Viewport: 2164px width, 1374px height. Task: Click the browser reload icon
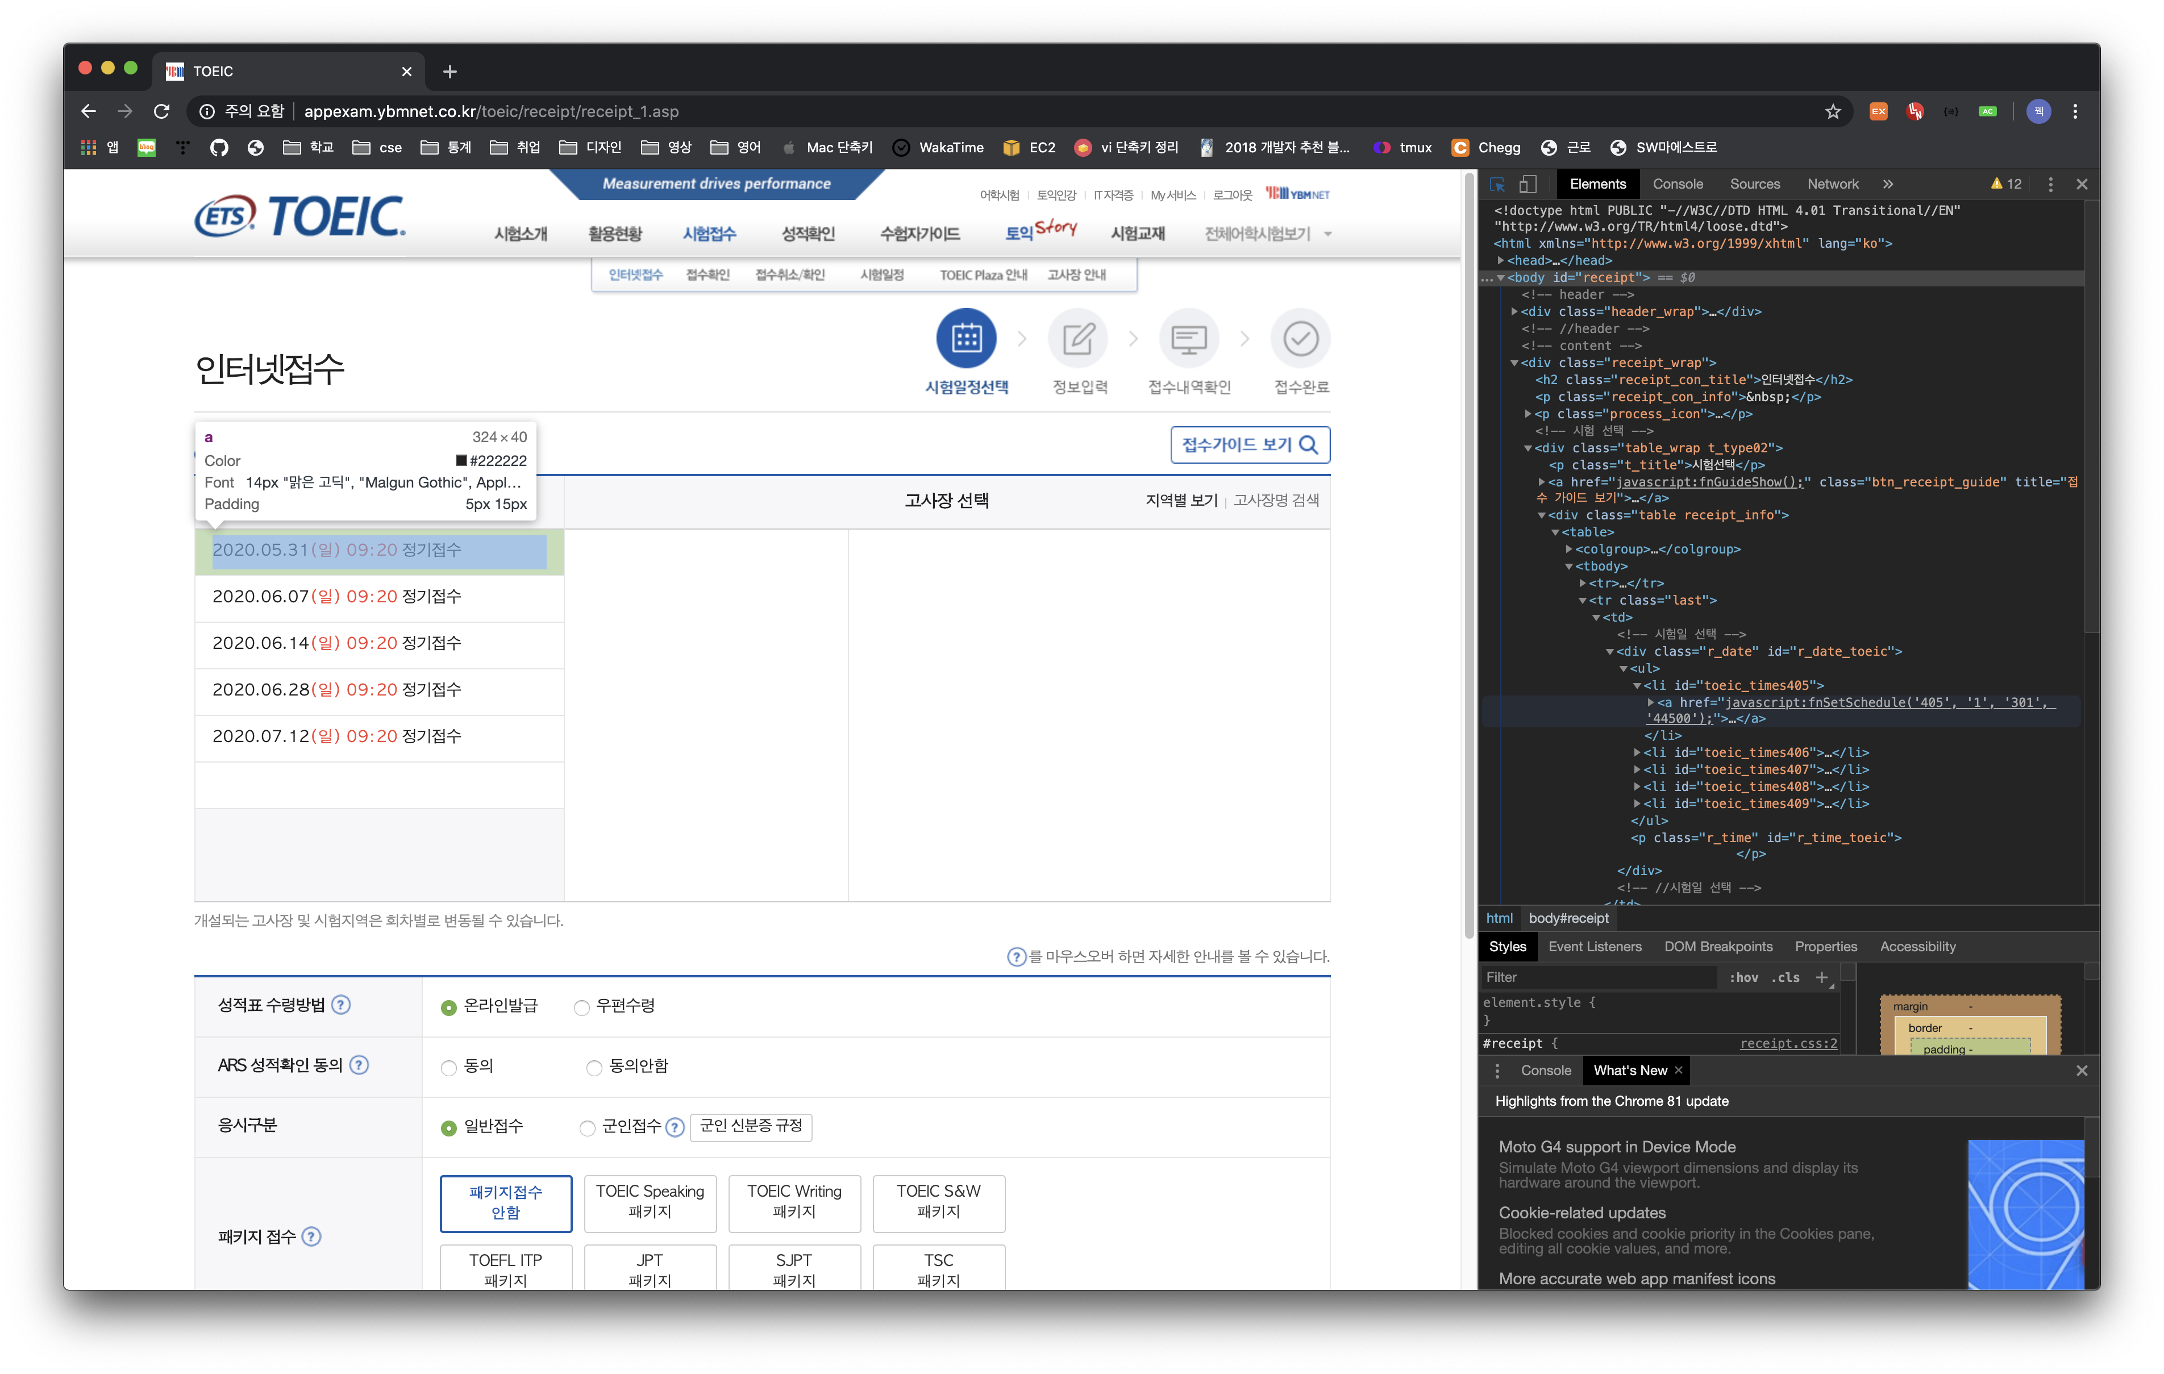point(162,111)
